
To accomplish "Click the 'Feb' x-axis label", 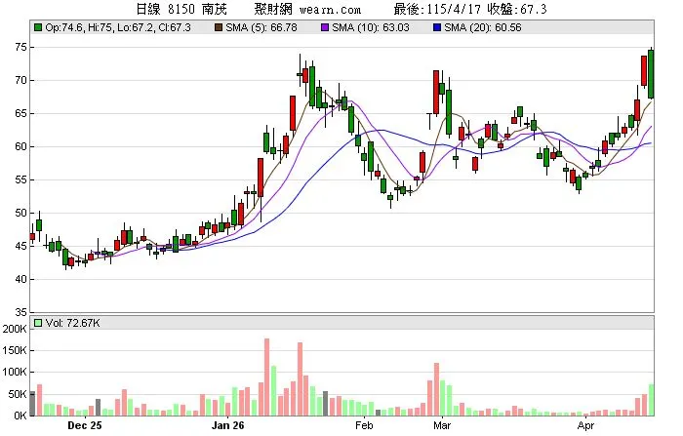I will point(364,425).
